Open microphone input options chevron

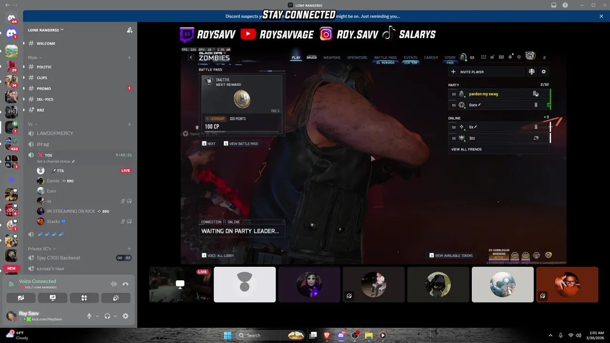coord(97,316)
